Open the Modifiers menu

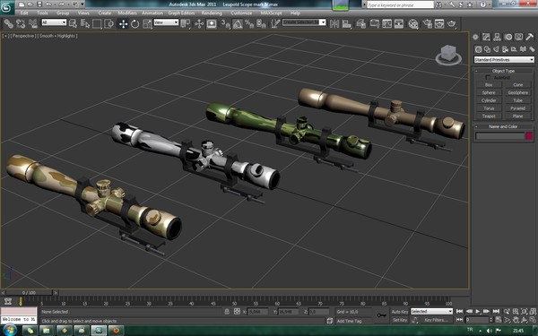coord(127,13)
